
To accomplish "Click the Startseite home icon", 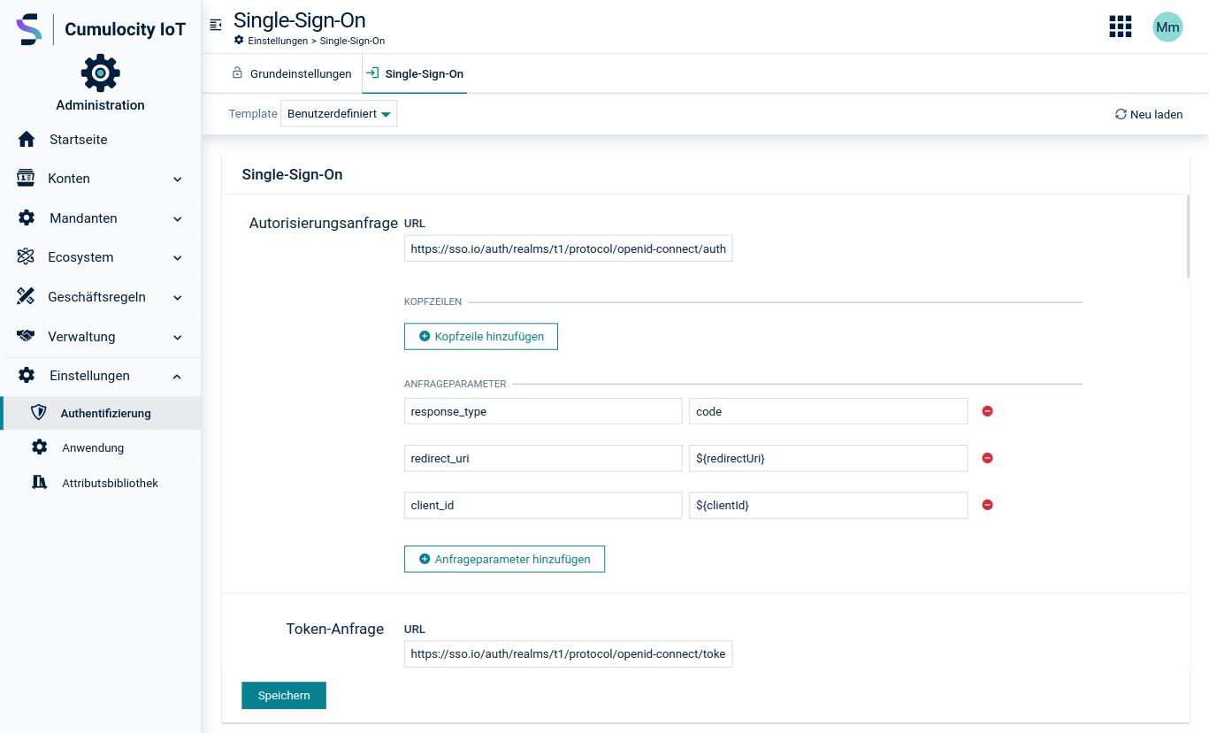I will [x=27, y=140].
